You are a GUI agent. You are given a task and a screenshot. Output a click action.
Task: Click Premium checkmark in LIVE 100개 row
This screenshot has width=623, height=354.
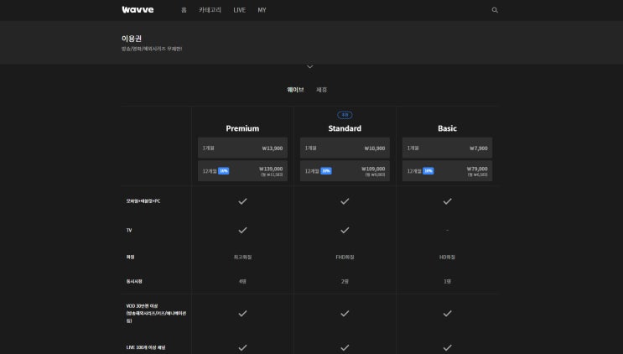[243, 347]
